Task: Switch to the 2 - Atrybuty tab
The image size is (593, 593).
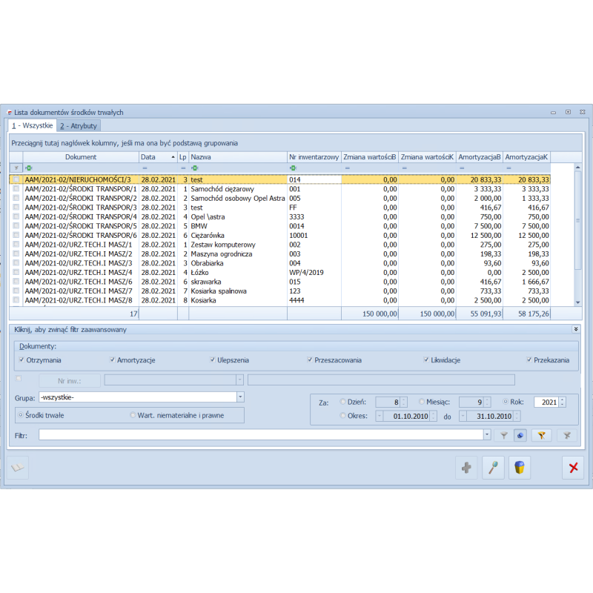Action: coord(79,126)
